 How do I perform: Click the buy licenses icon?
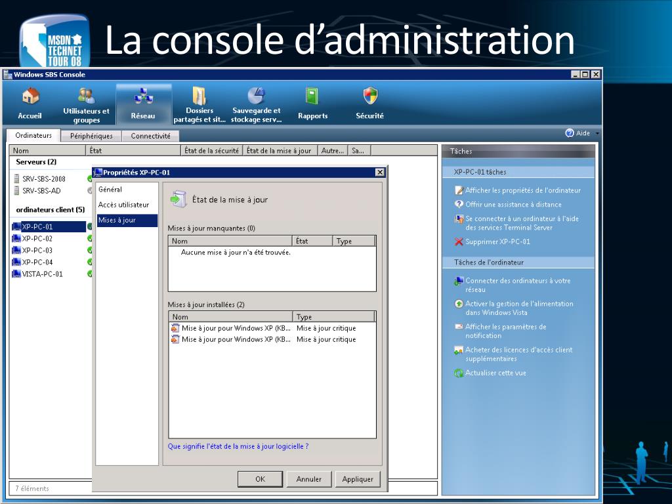[x=459, y=350]
